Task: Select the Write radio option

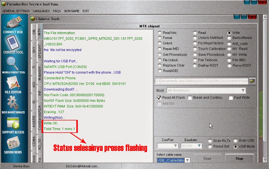Action: [229, 33]
